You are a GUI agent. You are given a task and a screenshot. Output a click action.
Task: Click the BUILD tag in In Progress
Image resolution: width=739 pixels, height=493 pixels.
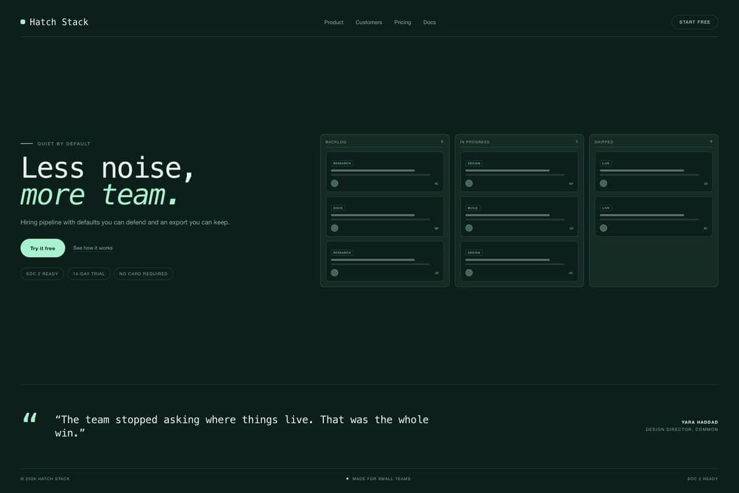pyautogui.click(x=473, y=208)
